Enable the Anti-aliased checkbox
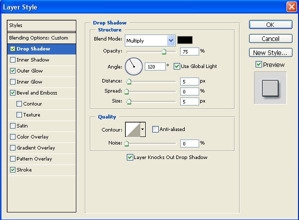Screen dimensions: 299x220 (x=155, y=129)
